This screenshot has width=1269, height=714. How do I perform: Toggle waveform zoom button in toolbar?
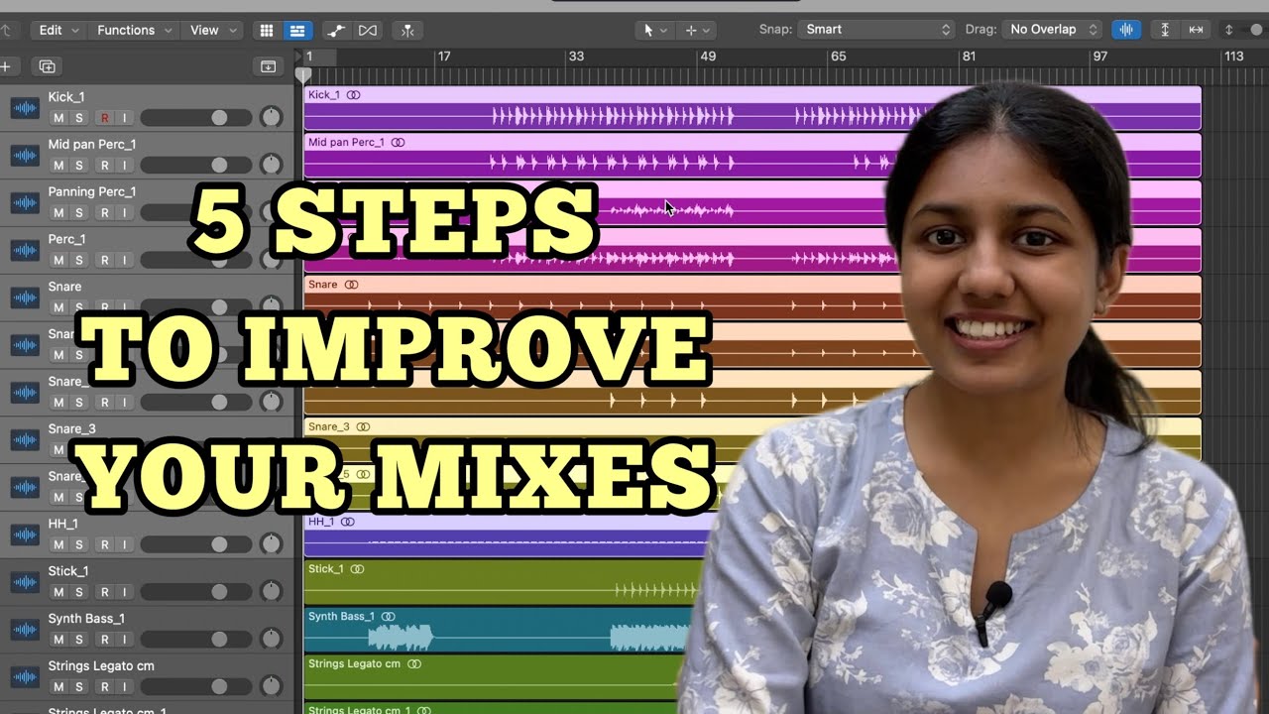point(1126,30)
